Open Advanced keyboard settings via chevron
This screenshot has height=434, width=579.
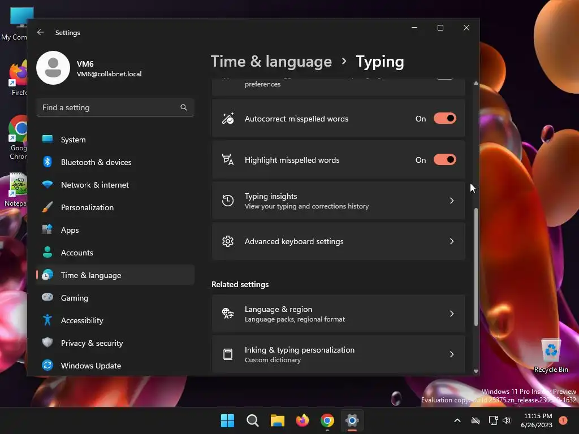452,241
